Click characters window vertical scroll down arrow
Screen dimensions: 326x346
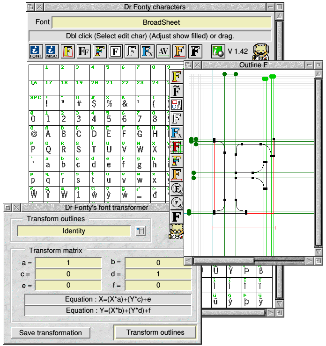(280, 303)
